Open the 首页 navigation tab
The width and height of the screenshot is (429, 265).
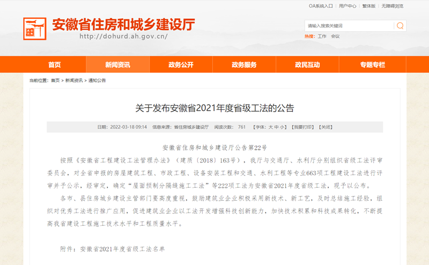pos(54,65)
